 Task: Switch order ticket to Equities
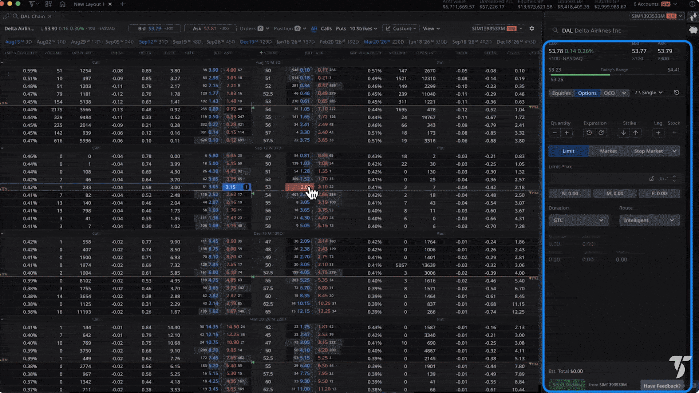click(x=561, y=93)
